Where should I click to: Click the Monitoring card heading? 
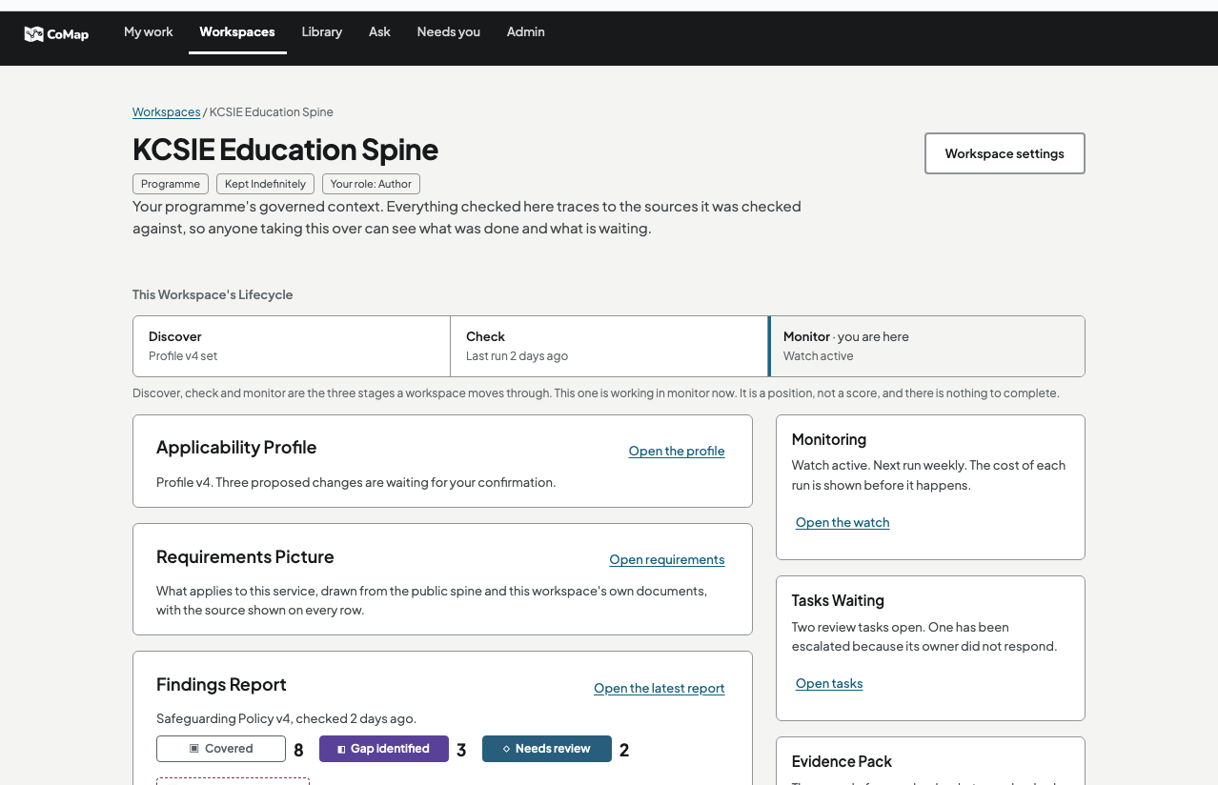[x=829, y=440]
